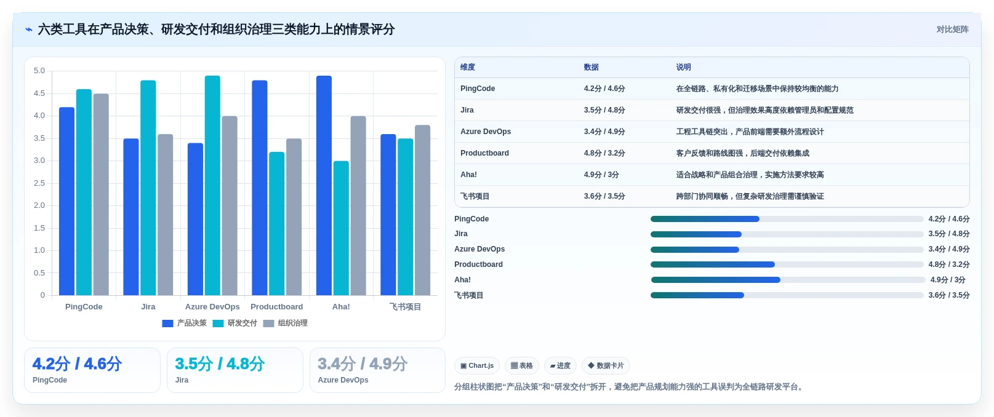Viewport: 994px width, 417px height.
Task: Click the 飞书项目 table row name
Action: [475, 197]
